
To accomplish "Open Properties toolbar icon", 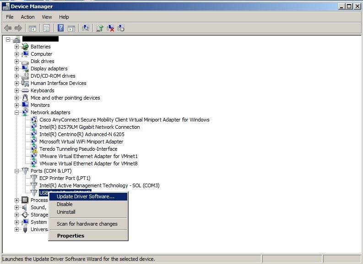I will [x=47, y=28].
